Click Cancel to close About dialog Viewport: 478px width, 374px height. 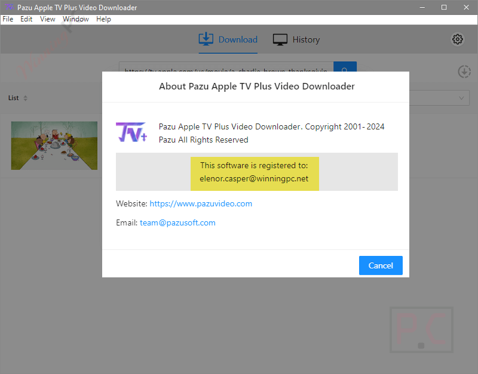(x=381, y=265)
